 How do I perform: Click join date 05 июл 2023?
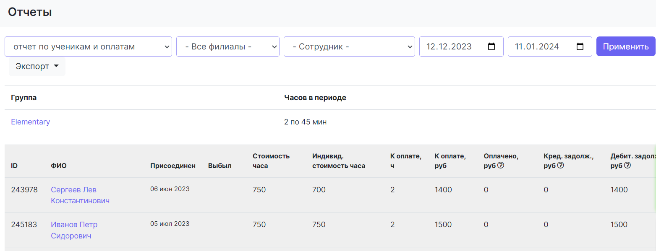click(x=170, y=224)
